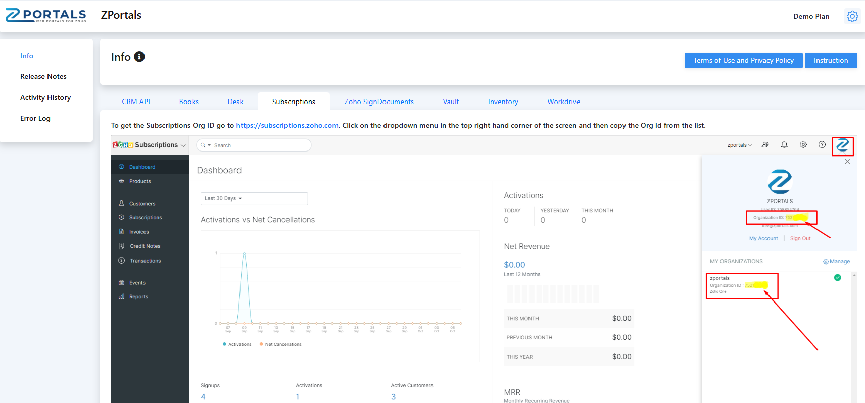Click Terms of Use and Privacy Policy button
865x403 pixels.
pyautogui.click(x=743, y=60)
